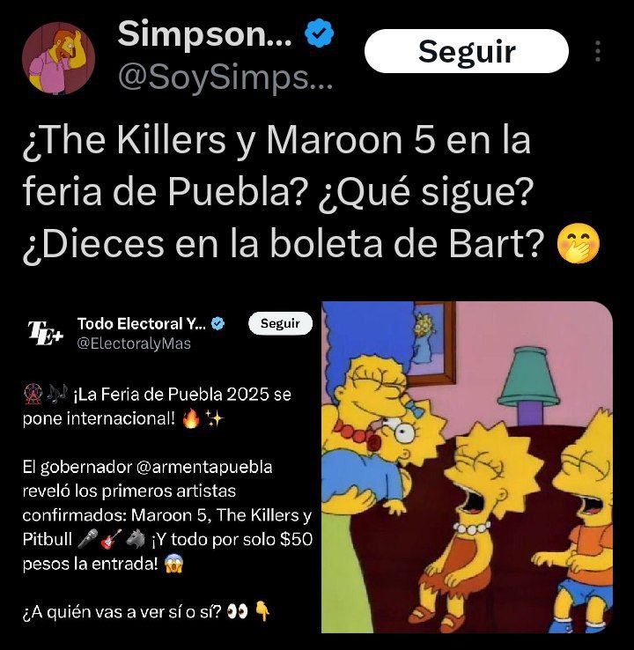The width and height of the screenshot is (634, 650).
Task: Click the ferris wheel emoji
Action: [x=33, y=394]
